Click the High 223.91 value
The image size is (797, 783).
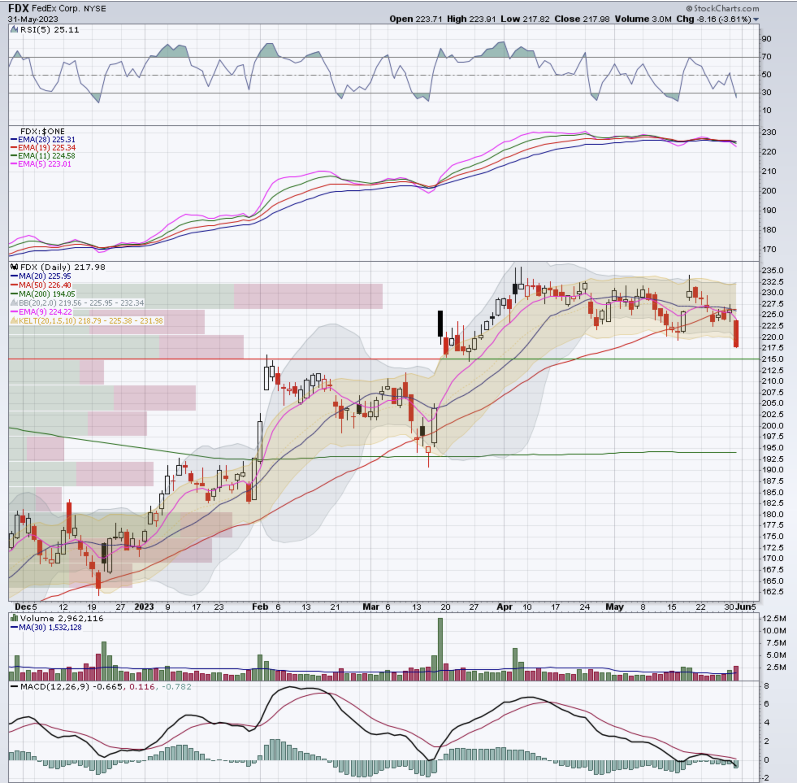pos(471,19)
